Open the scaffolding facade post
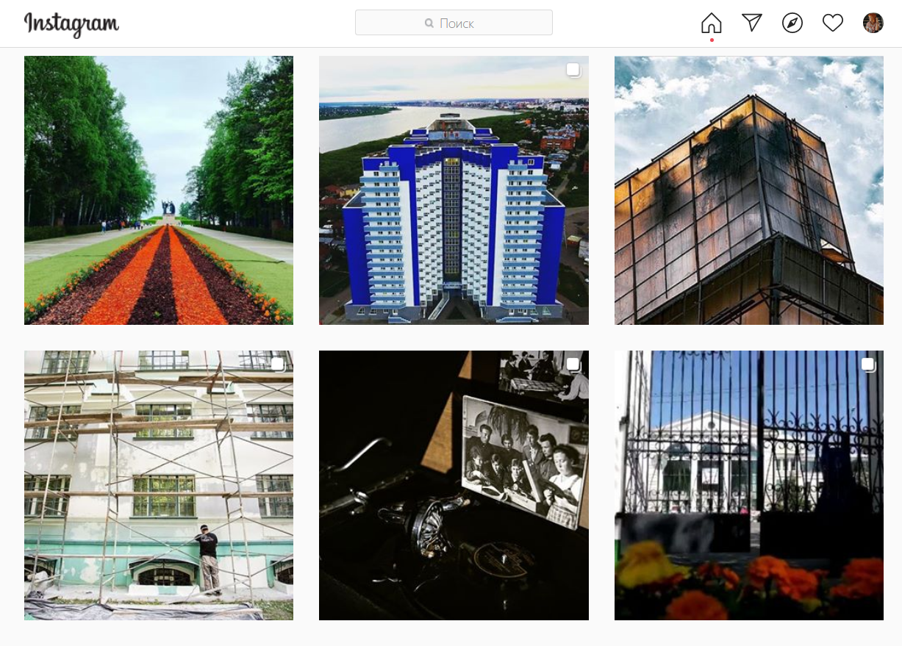This screenshot has width=902, height=646. coord(159,485)
